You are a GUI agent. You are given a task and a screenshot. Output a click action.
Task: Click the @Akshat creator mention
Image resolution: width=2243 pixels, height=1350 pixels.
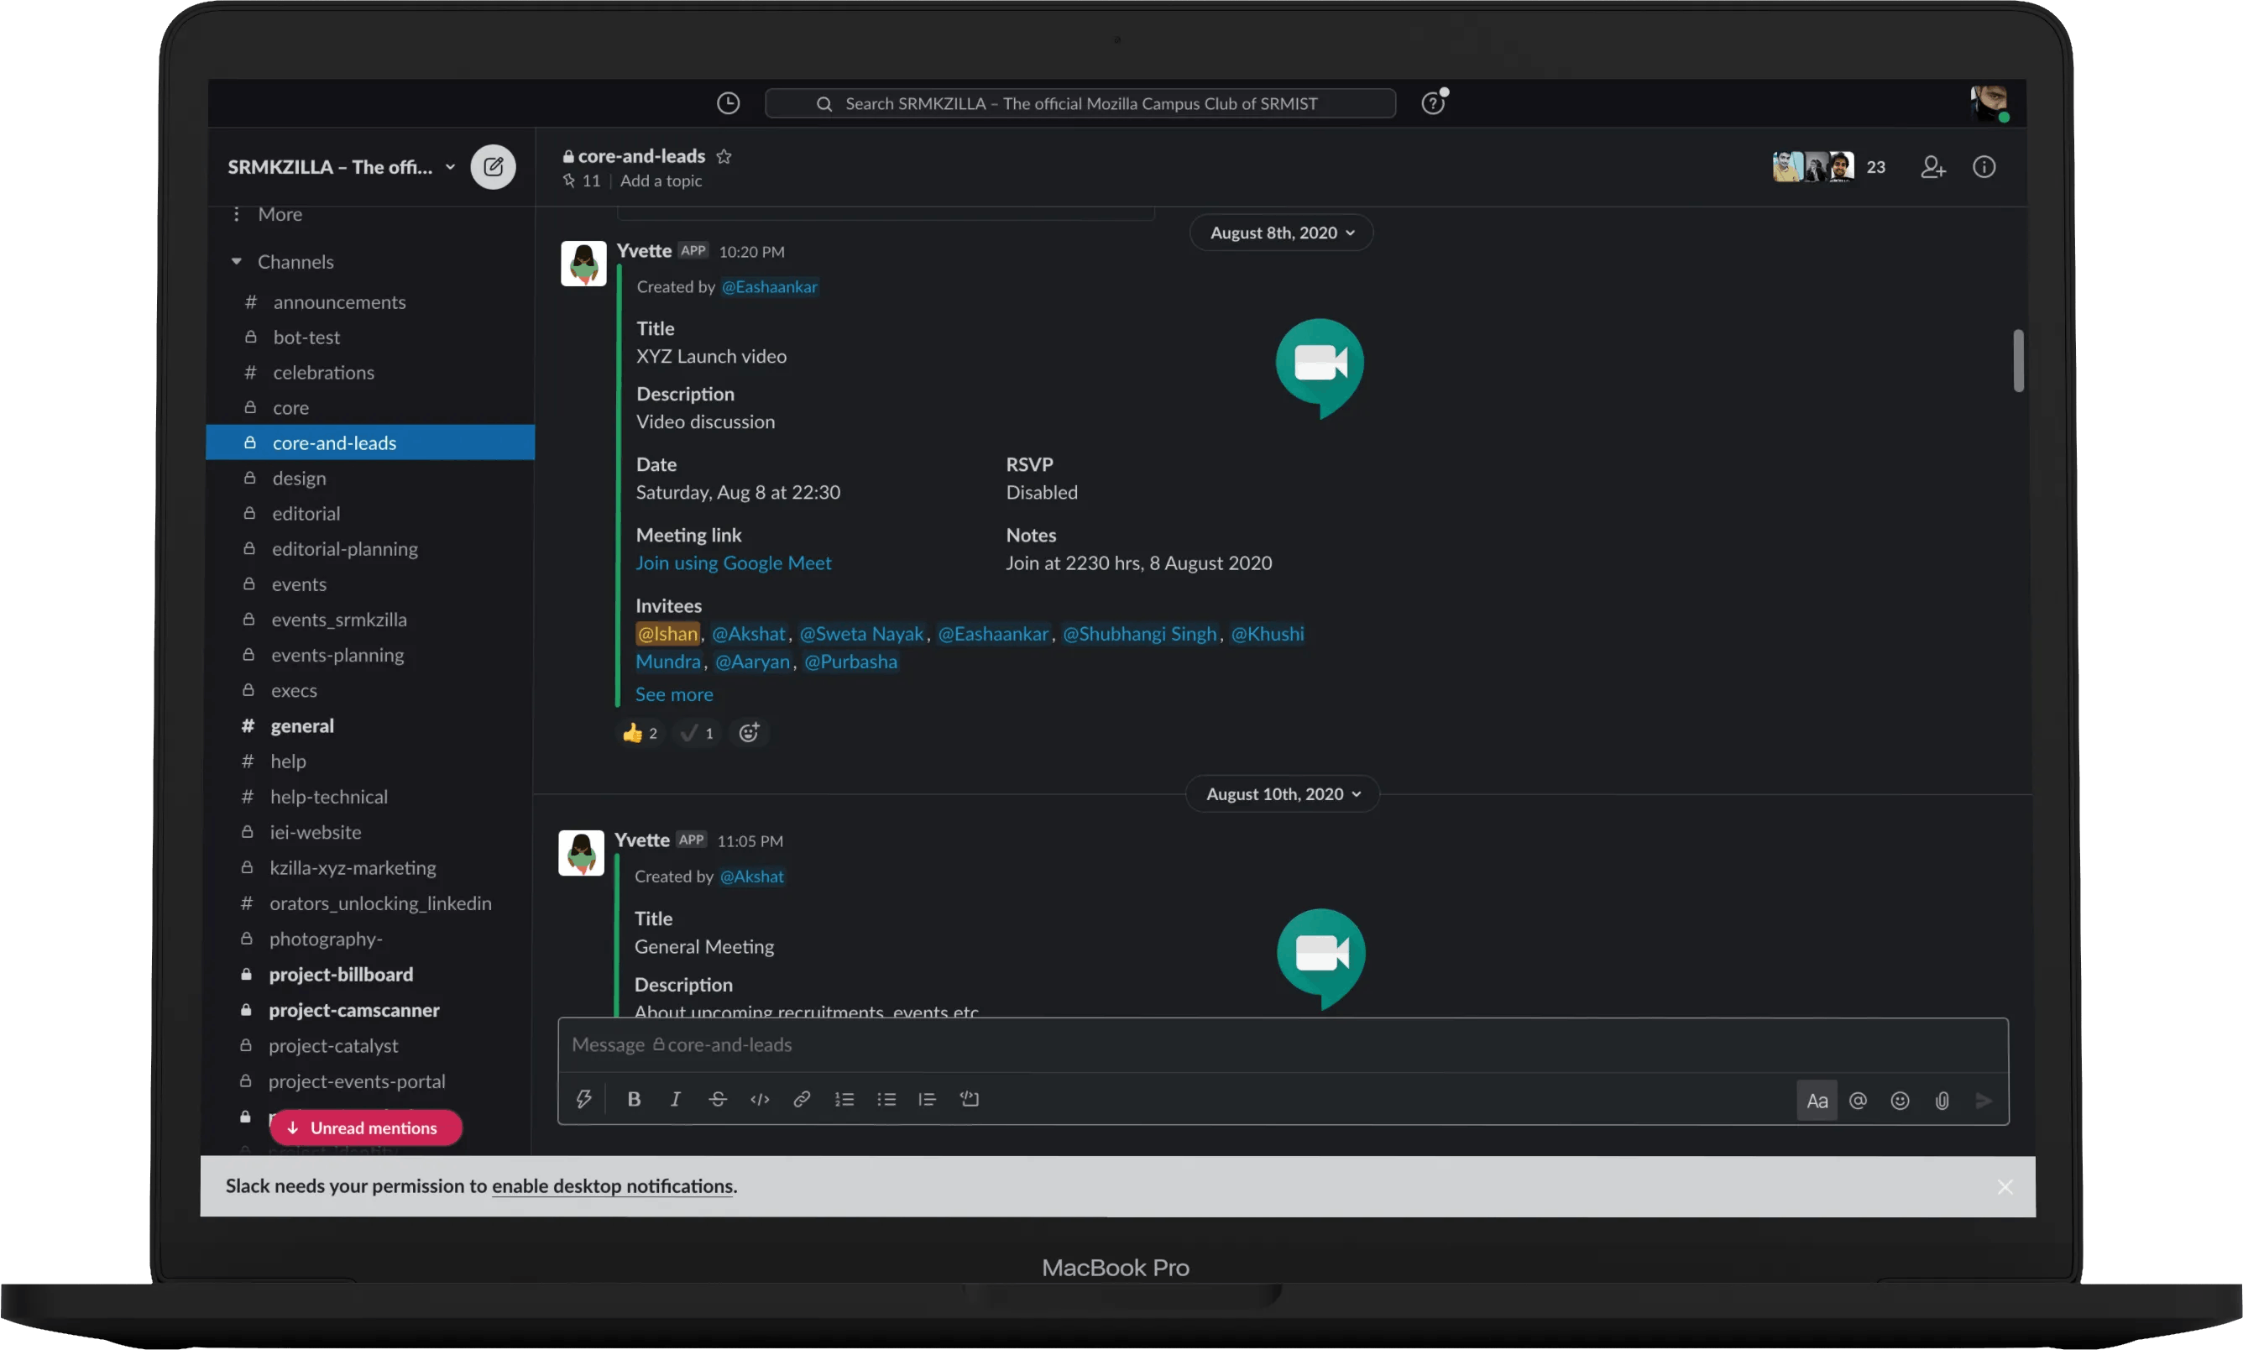coord(751,876)
